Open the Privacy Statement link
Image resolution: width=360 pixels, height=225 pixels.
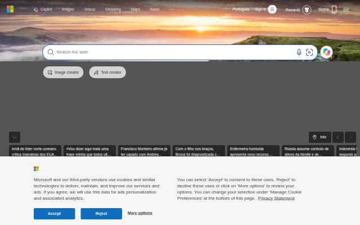tap(276, 198)
